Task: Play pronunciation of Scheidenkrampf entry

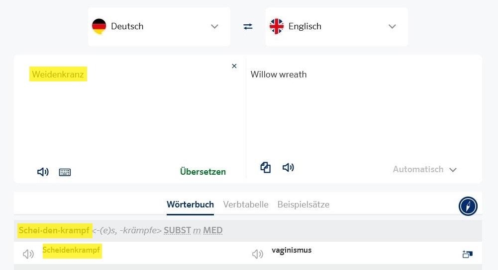Action: tap(28, 254)
